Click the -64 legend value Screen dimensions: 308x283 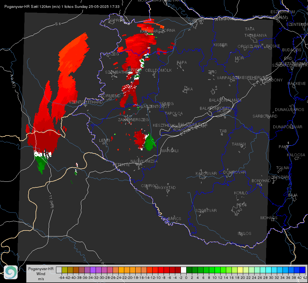[x=61, y=278]
